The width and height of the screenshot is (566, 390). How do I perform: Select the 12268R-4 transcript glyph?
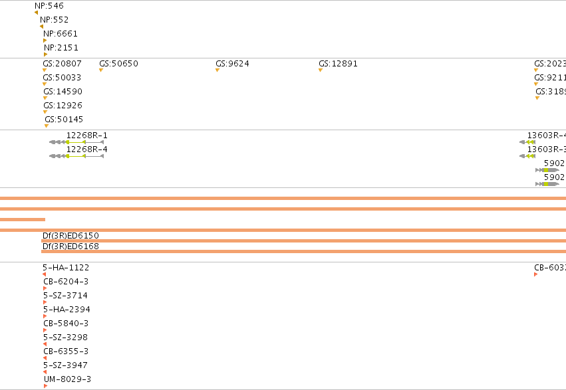click(76, 156)
